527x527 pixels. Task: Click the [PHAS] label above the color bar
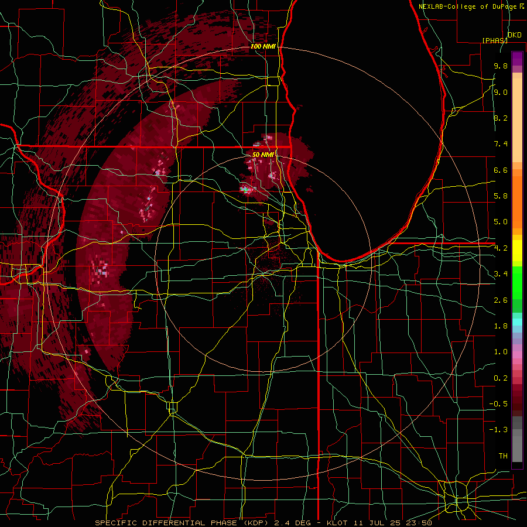tap(495, 40)
